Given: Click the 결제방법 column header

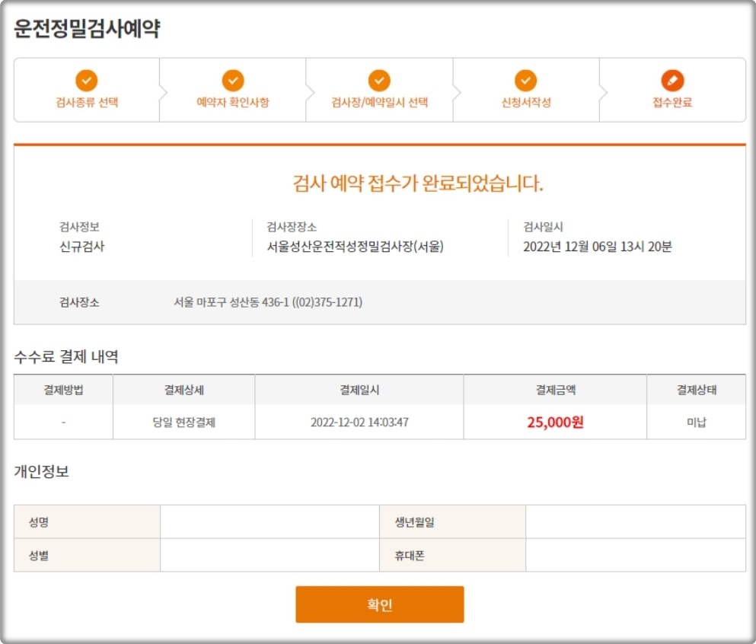Looking at the screenshot, I should pyautogui.click(x=64, y=390).
